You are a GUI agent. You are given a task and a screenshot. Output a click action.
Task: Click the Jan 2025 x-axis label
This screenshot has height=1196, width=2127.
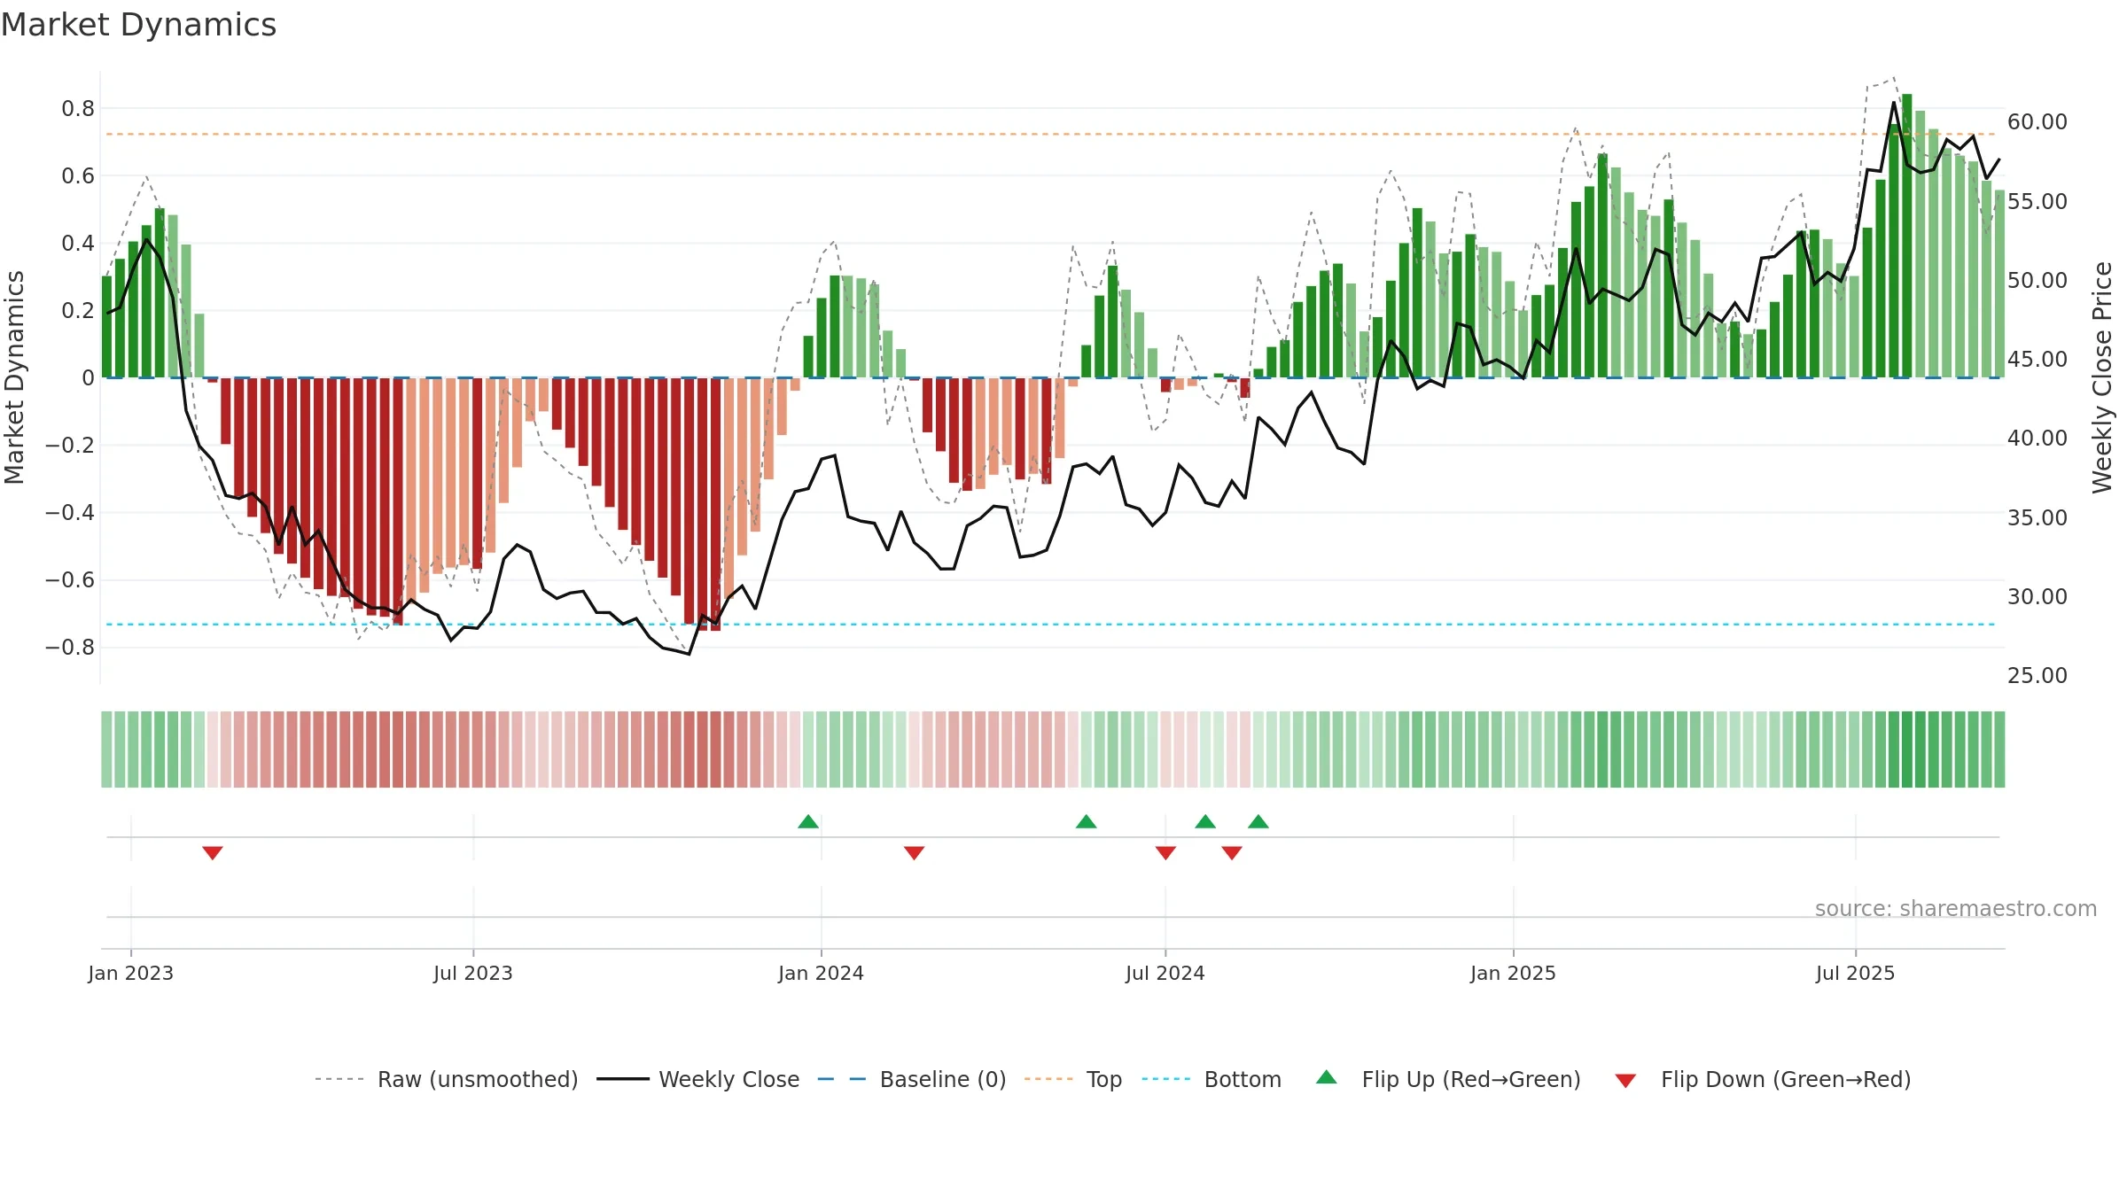(1514, 973)
